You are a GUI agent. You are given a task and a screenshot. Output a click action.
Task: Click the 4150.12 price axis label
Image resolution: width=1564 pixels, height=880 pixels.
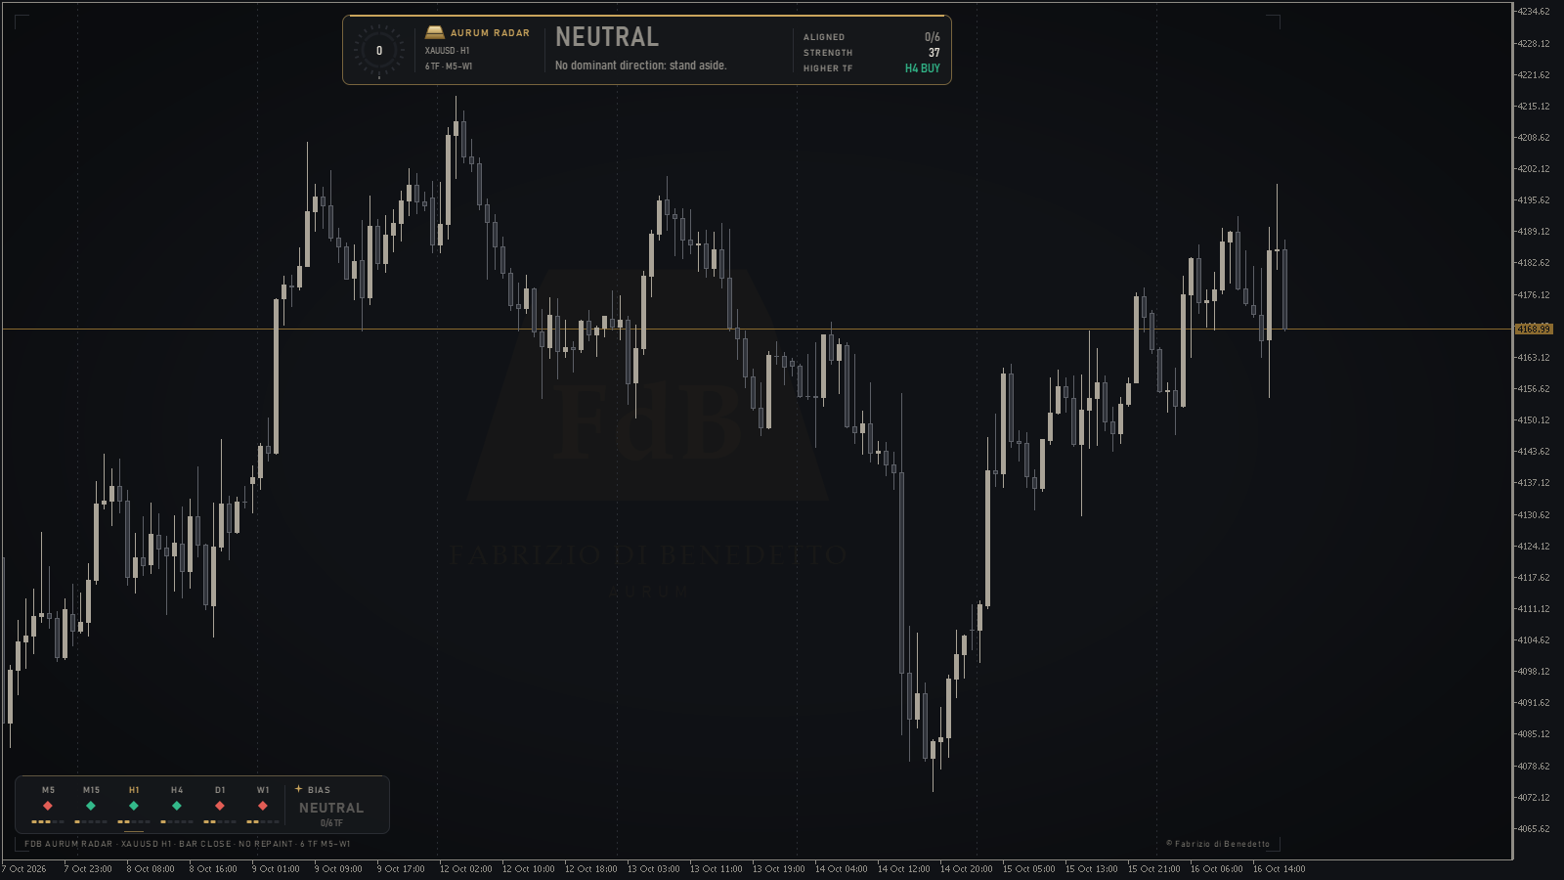click(1533, 420)
